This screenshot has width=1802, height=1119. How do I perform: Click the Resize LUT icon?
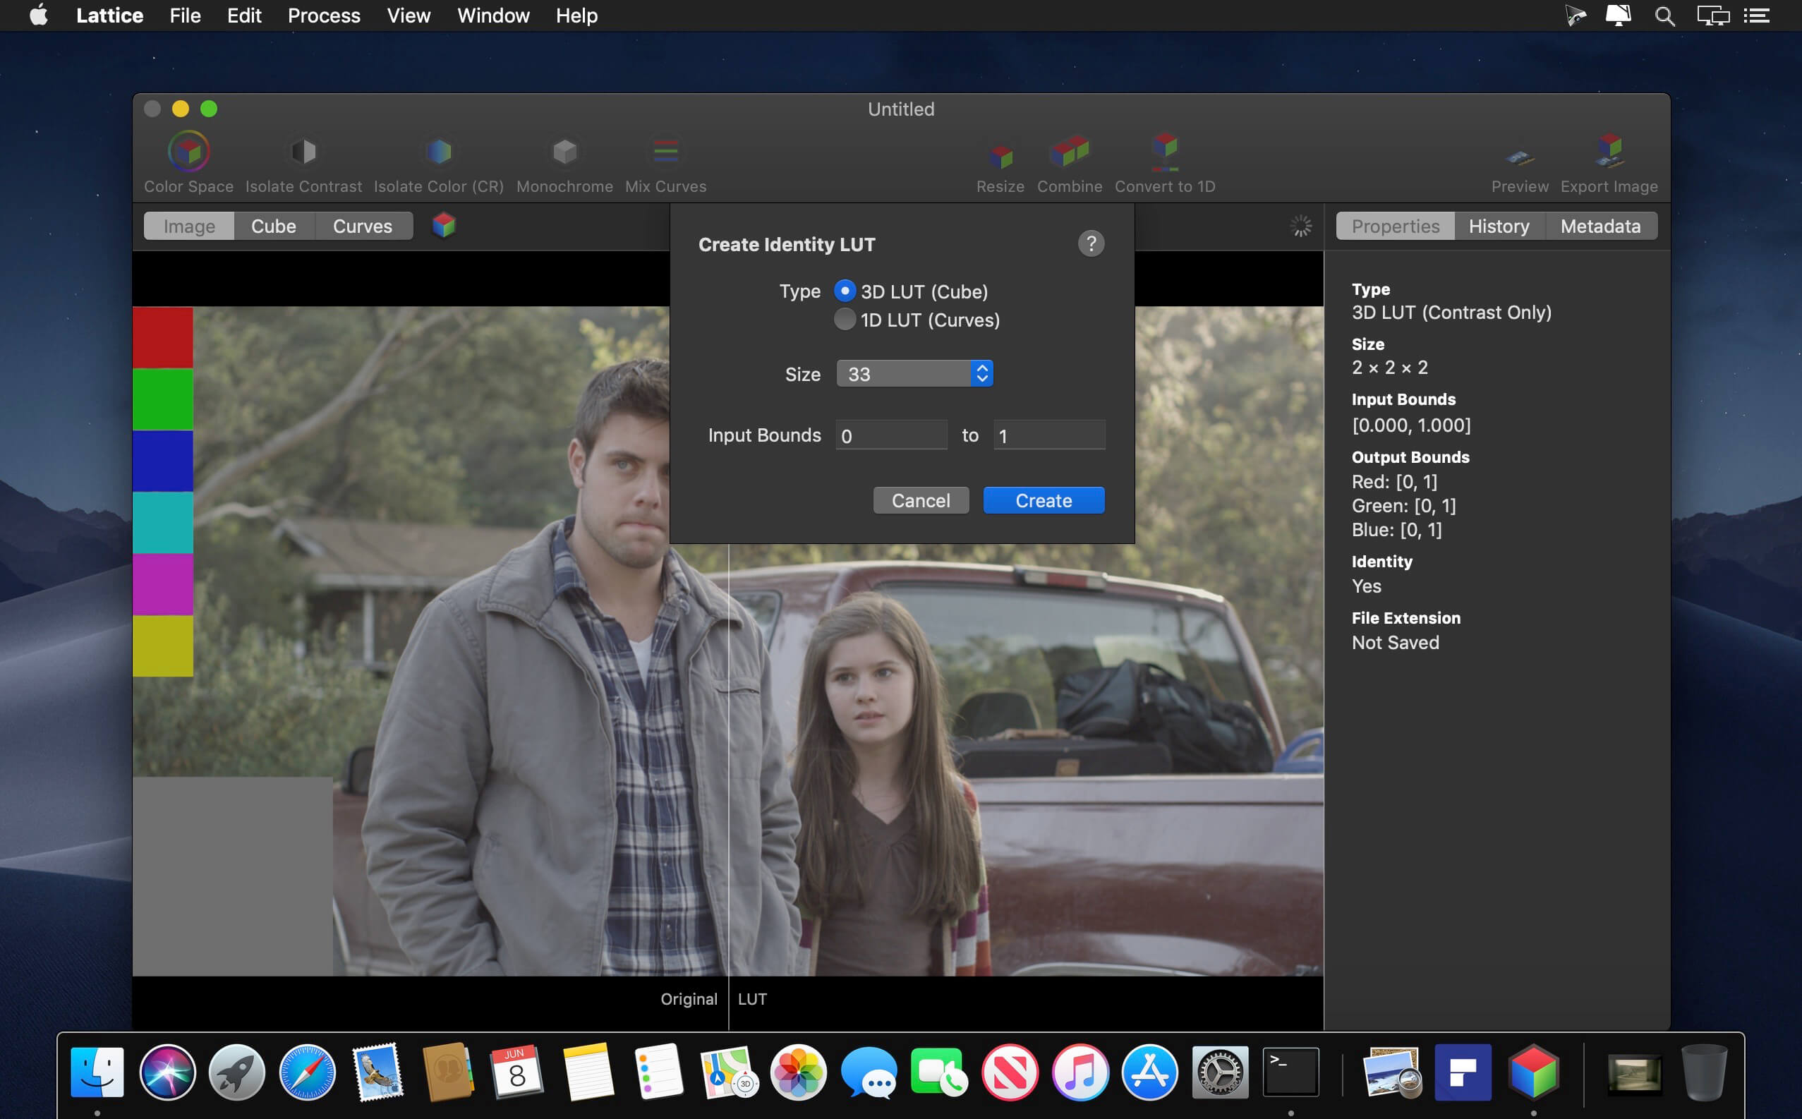coord(1000,155)
